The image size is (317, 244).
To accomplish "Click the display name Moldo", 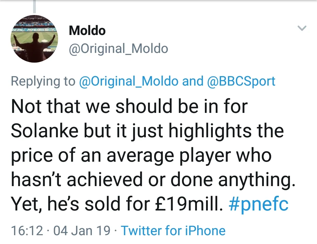I will click(87, 31).
